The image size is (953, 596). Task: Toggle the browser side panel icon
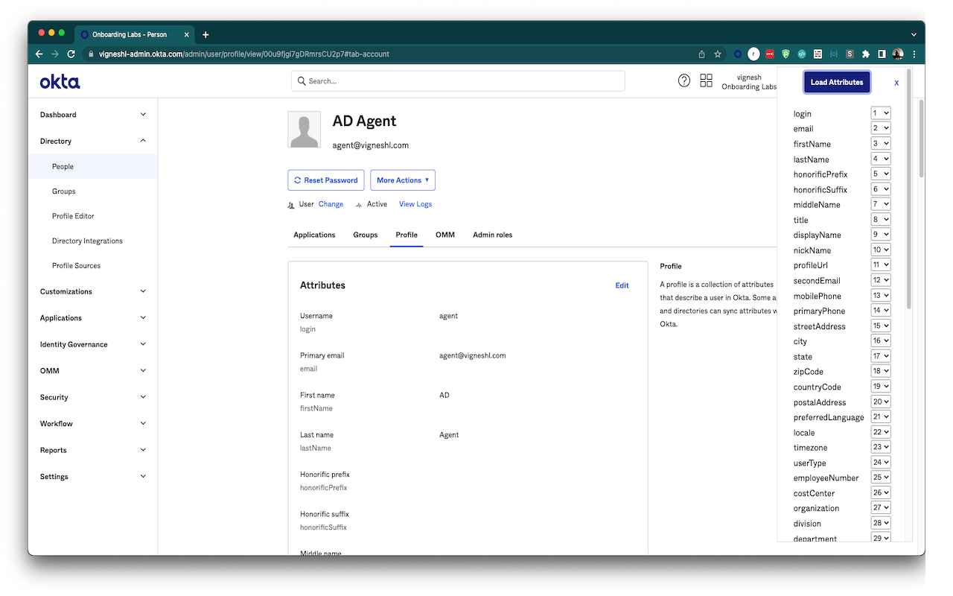[x=882, y=54]
